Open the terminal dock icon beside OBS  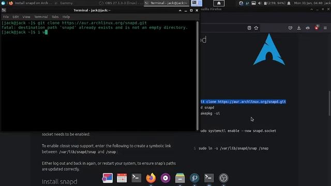(x=209, y=178)
